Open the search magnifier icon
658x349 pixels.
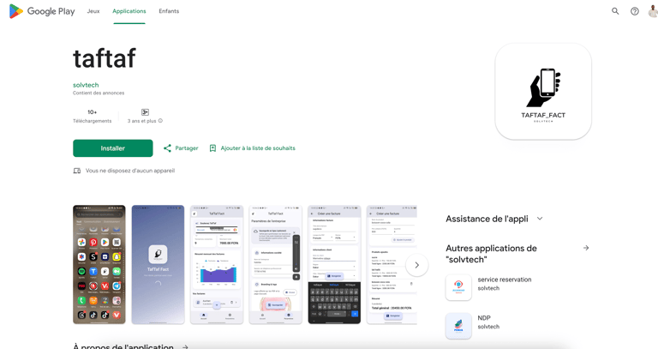pyautogui.click(x=615, y=11)
